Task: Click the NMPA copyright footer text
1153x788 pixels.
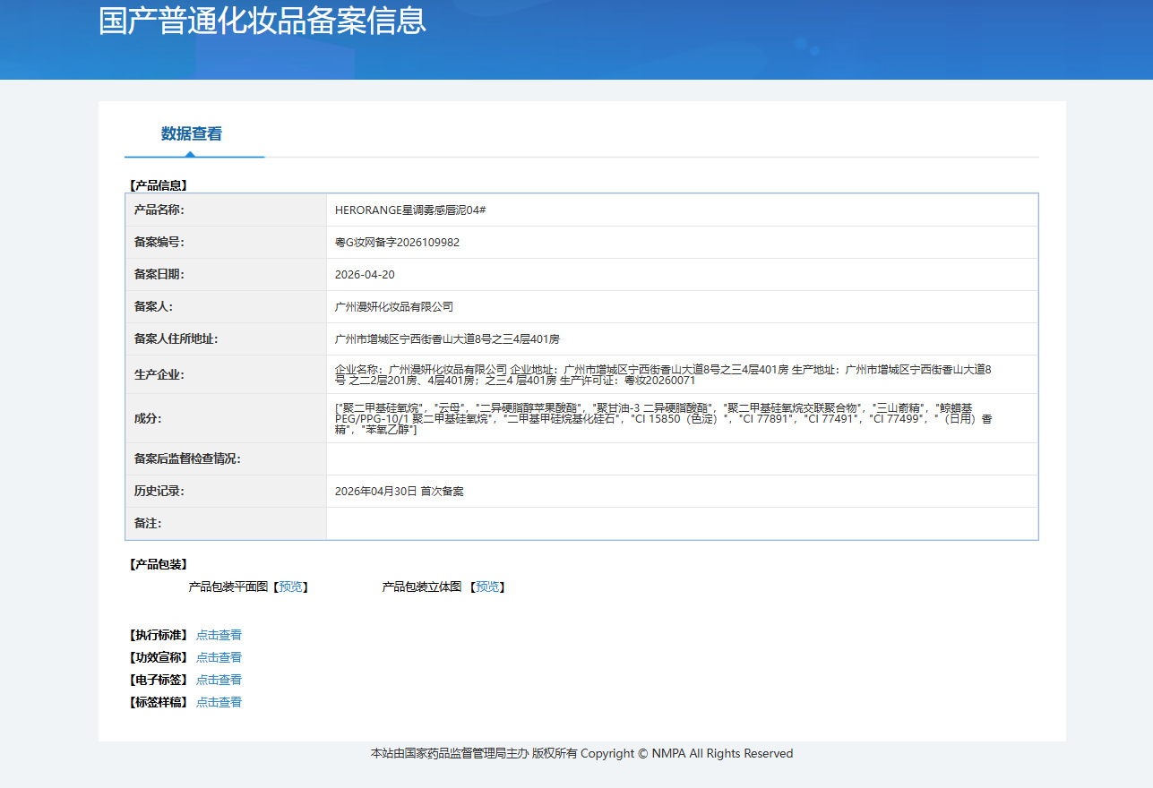Action: click(581, 754)
